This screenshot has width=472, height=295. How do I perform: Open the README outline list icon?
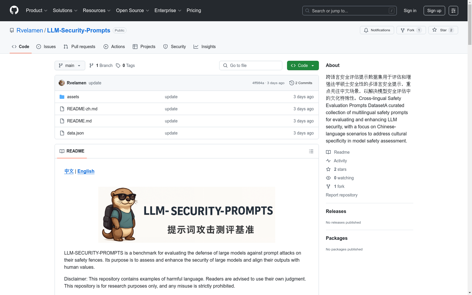tap(311, 151)
